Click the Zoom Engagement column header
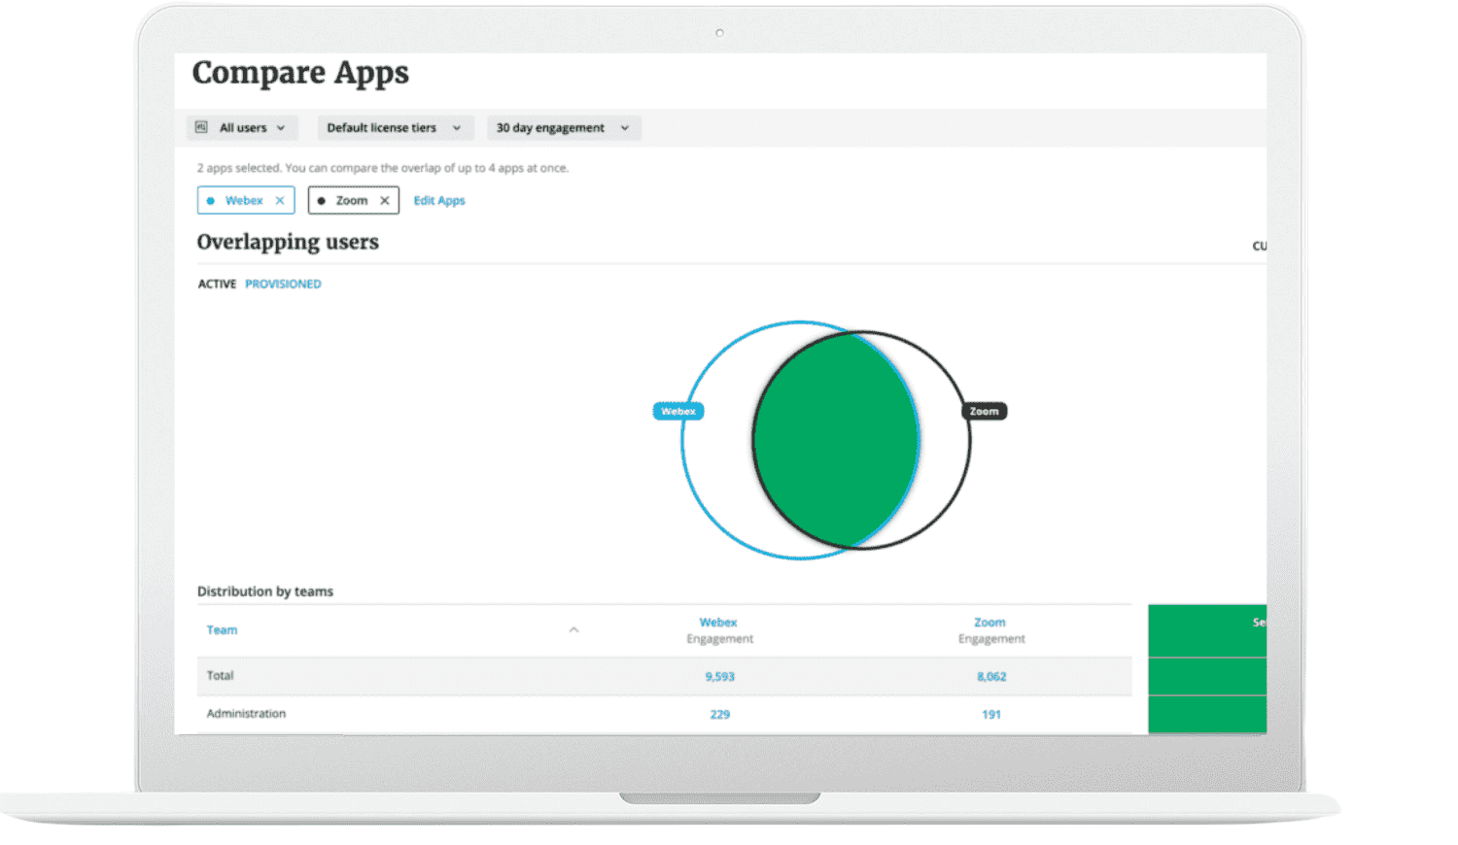The image size is (1458, 845). click(990, 630)
